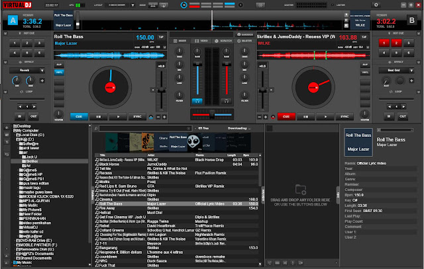Click the SYNC button on deck A
Screen dimensions: 424x269
coord(137,116)
